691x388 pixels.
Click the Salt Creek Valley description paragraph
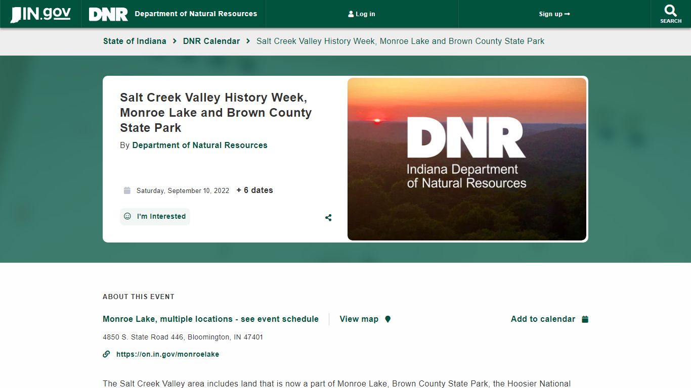pyautogui.click(x=336, y=384)
